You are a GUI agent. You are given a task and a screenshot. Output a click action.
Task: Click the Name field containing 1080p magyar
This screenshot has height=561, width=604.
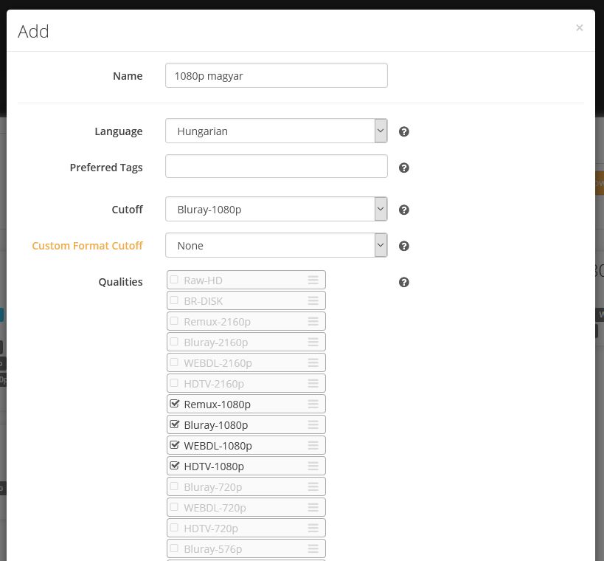[277, 75]
